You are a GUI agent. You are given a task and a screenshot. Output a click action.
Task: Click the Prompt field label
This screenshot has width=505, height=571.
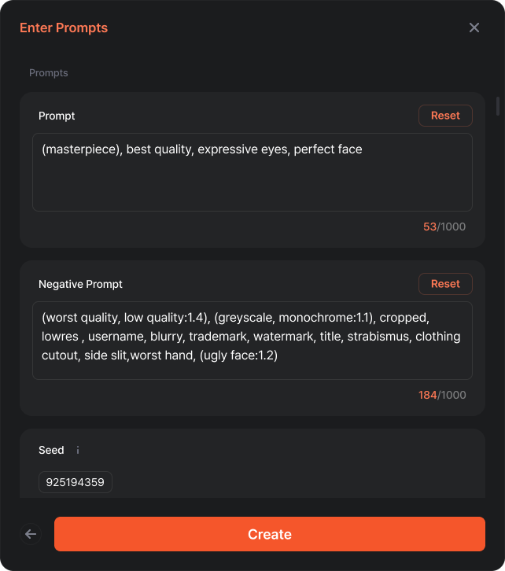(x=57, y=116)
